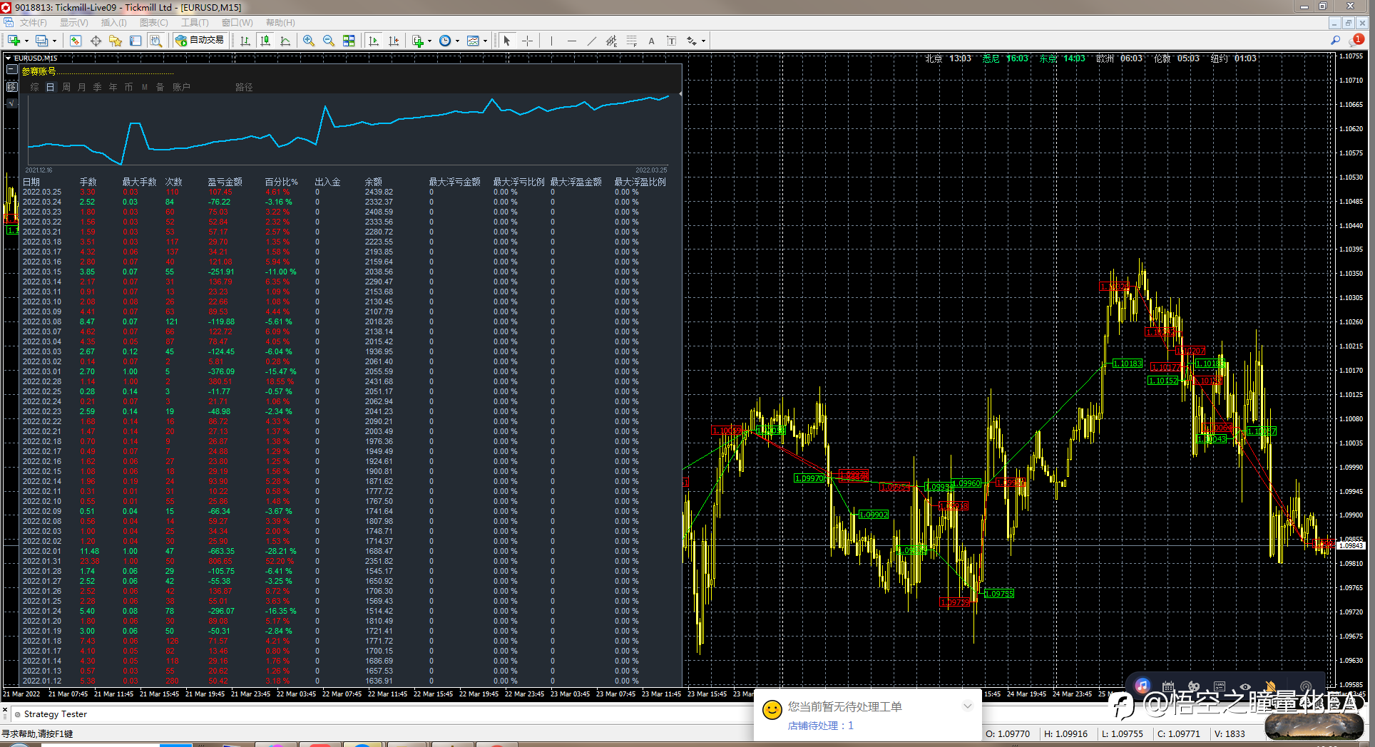Select the 周 weekly statistics period
Screen dimensions: 1375x747
[x=66, y=87]
